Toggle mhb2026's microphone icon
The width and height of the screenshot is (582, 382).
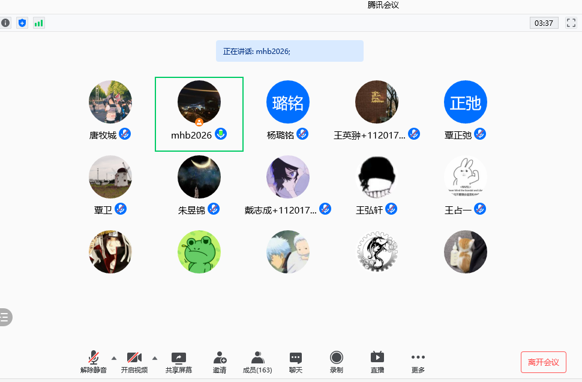click(x=221, y=134)
